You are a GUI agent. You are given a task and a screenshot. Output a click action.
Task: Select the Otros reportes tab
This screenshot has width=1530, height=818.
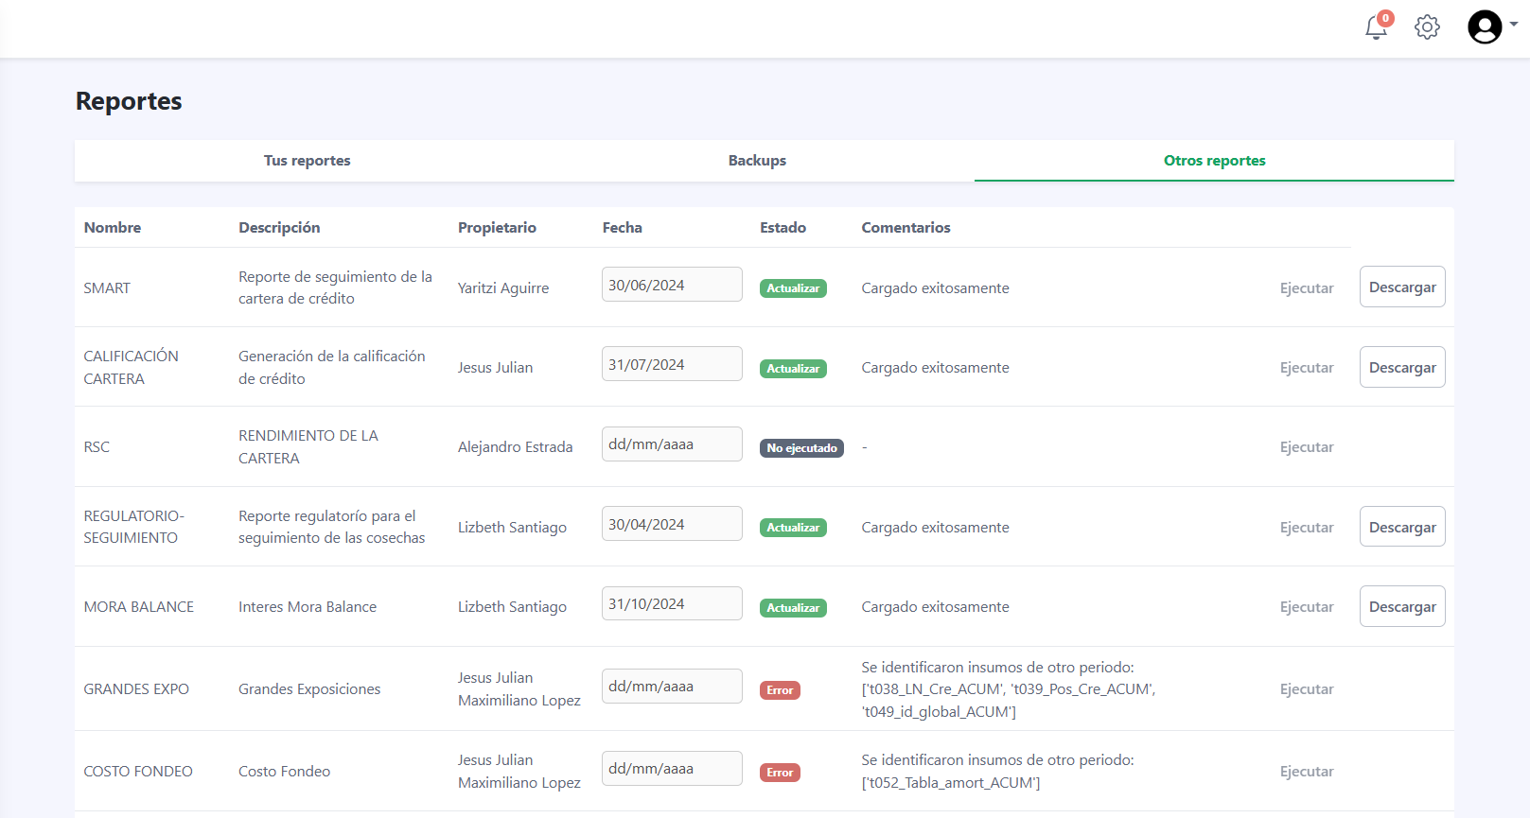[1214, 161]
